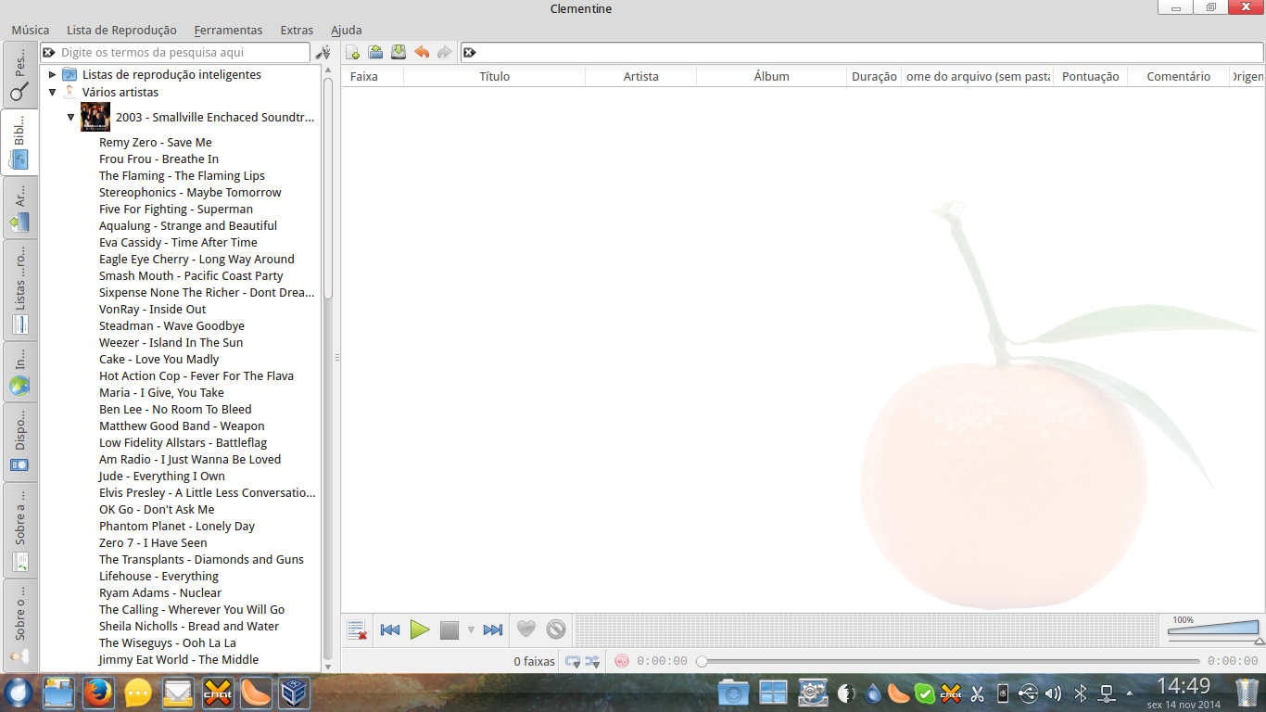Switch to the search sidebar tab
This screenshot has width=1266, height=712.
(20, 75)
